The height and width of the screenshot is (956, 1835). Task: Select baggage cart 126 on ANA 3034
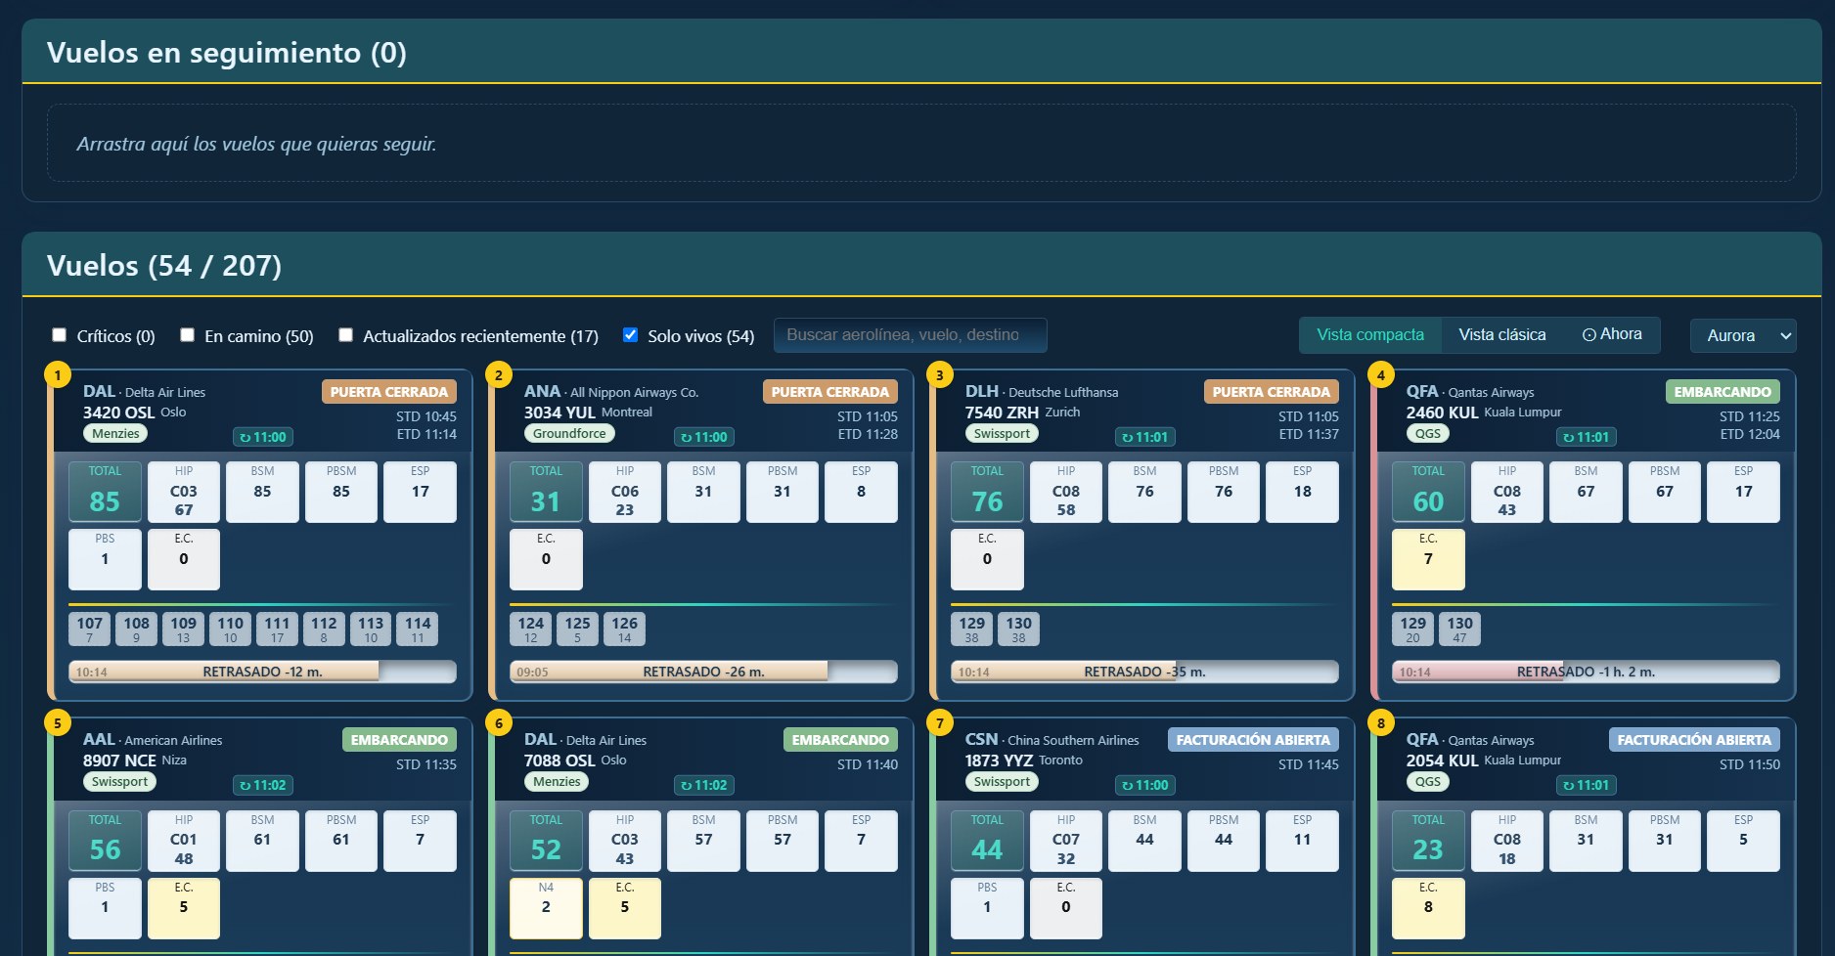624,629
